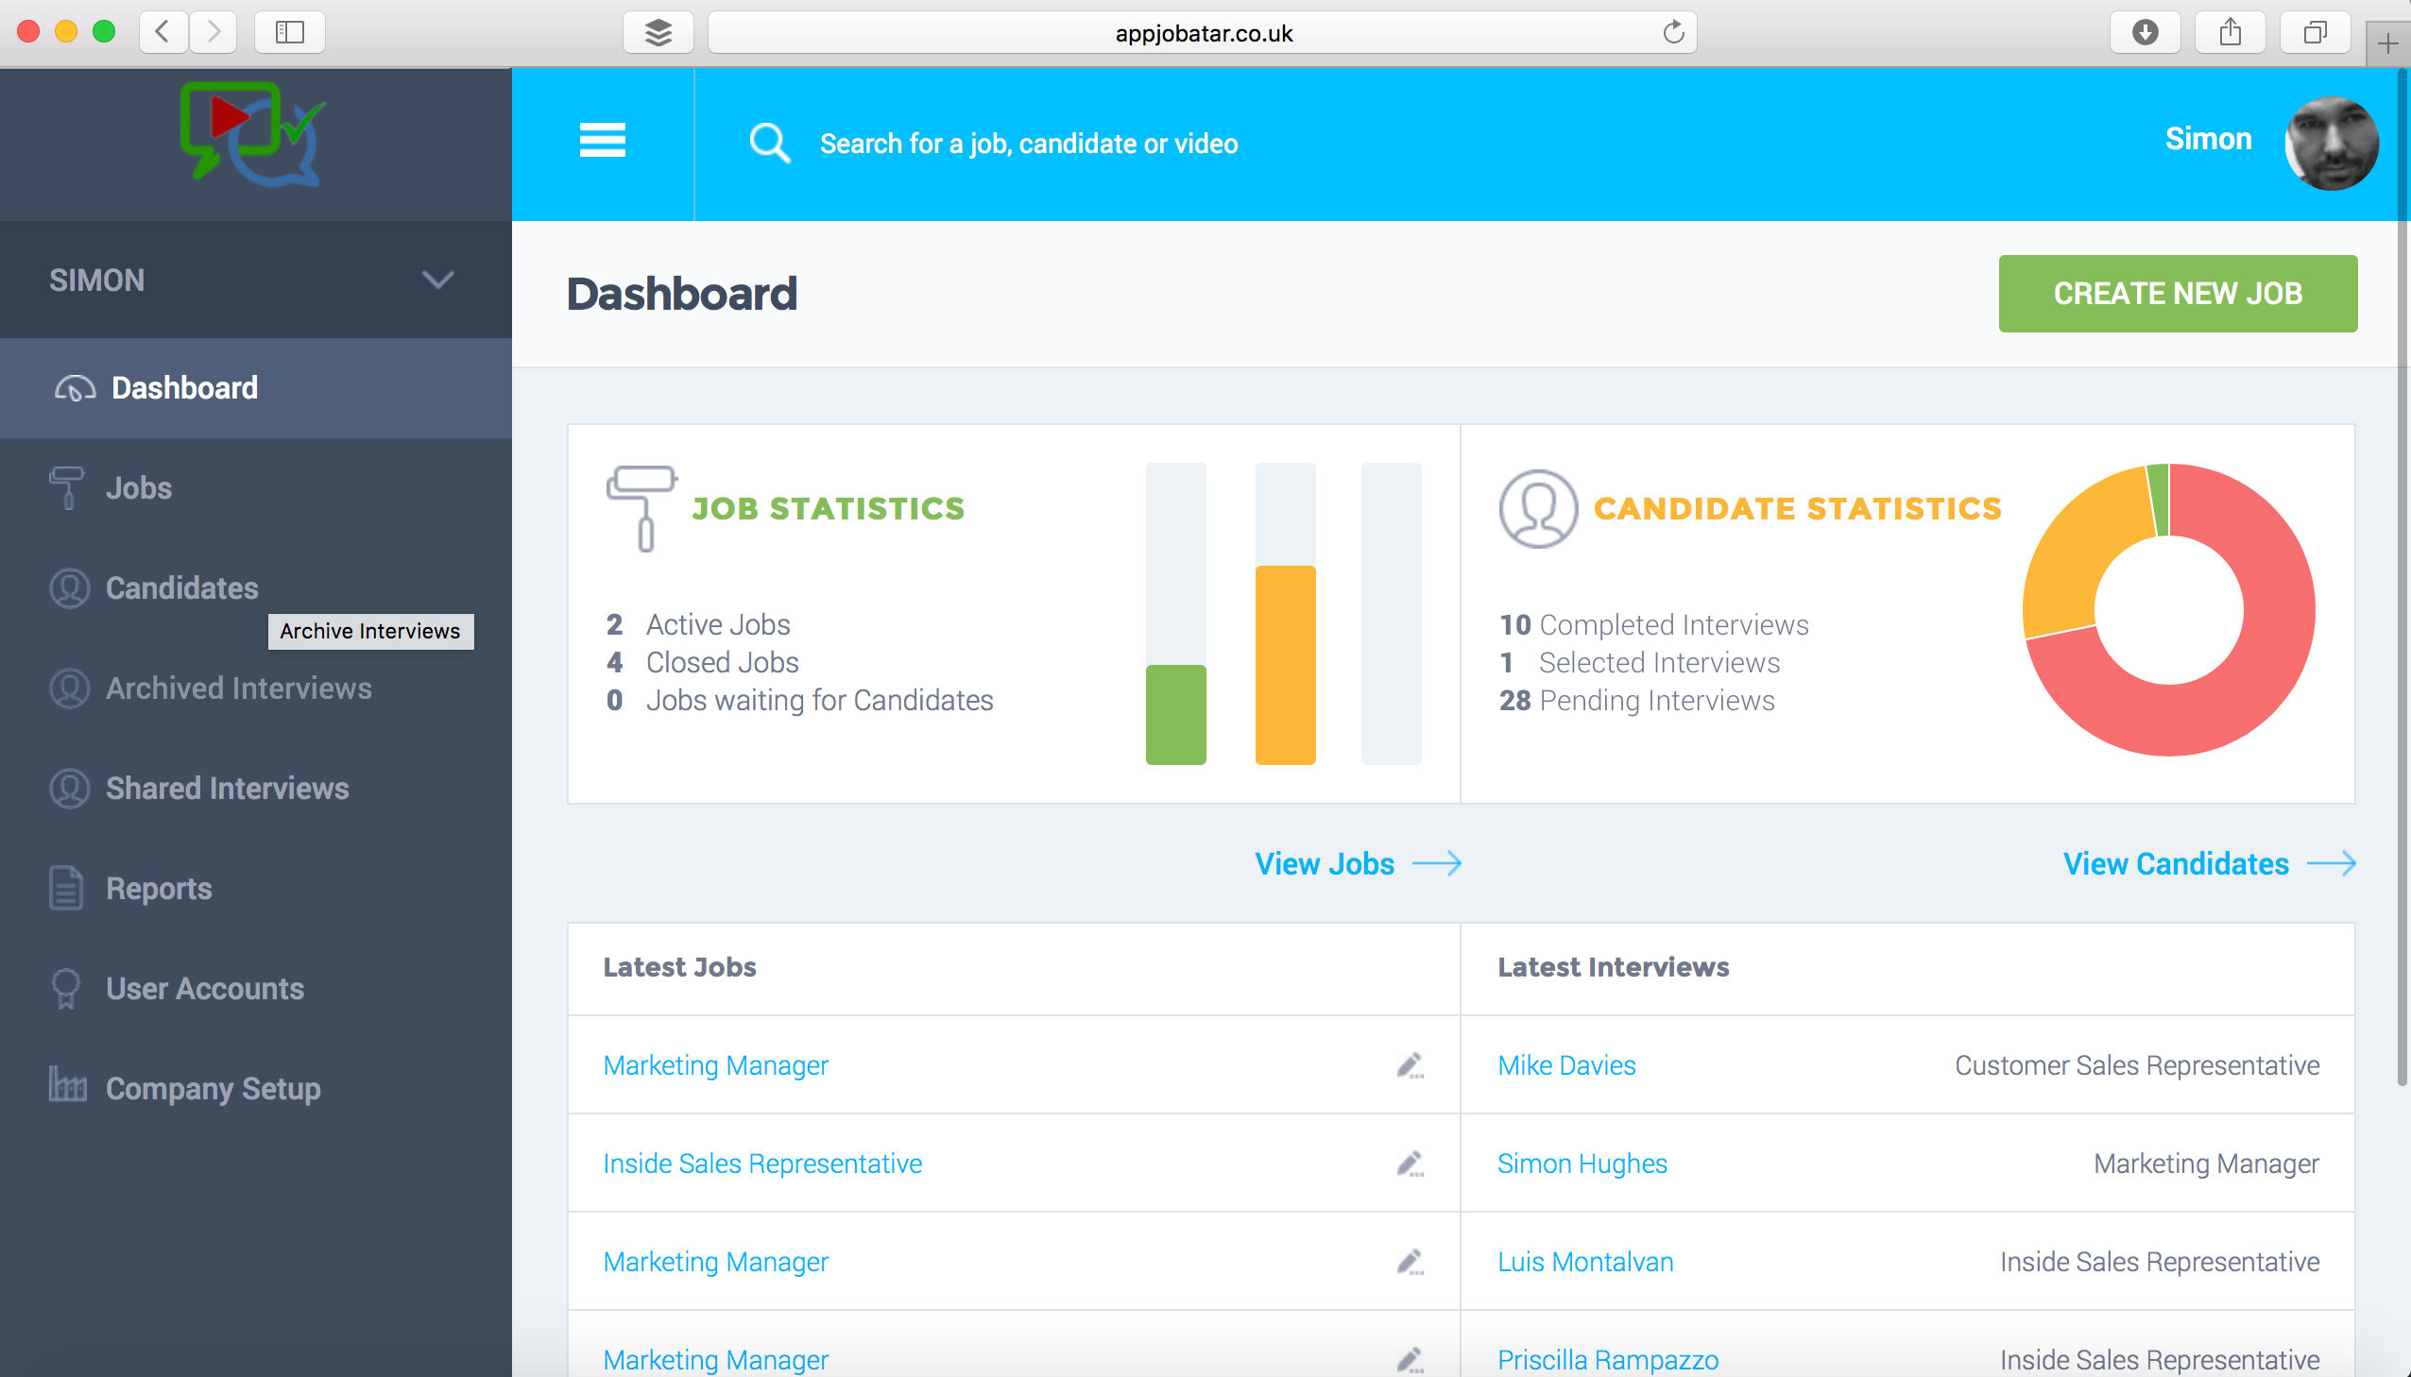2411x1377 pixels.
Task: Open the hamburger menu icon
Action: tap(602, 141)
